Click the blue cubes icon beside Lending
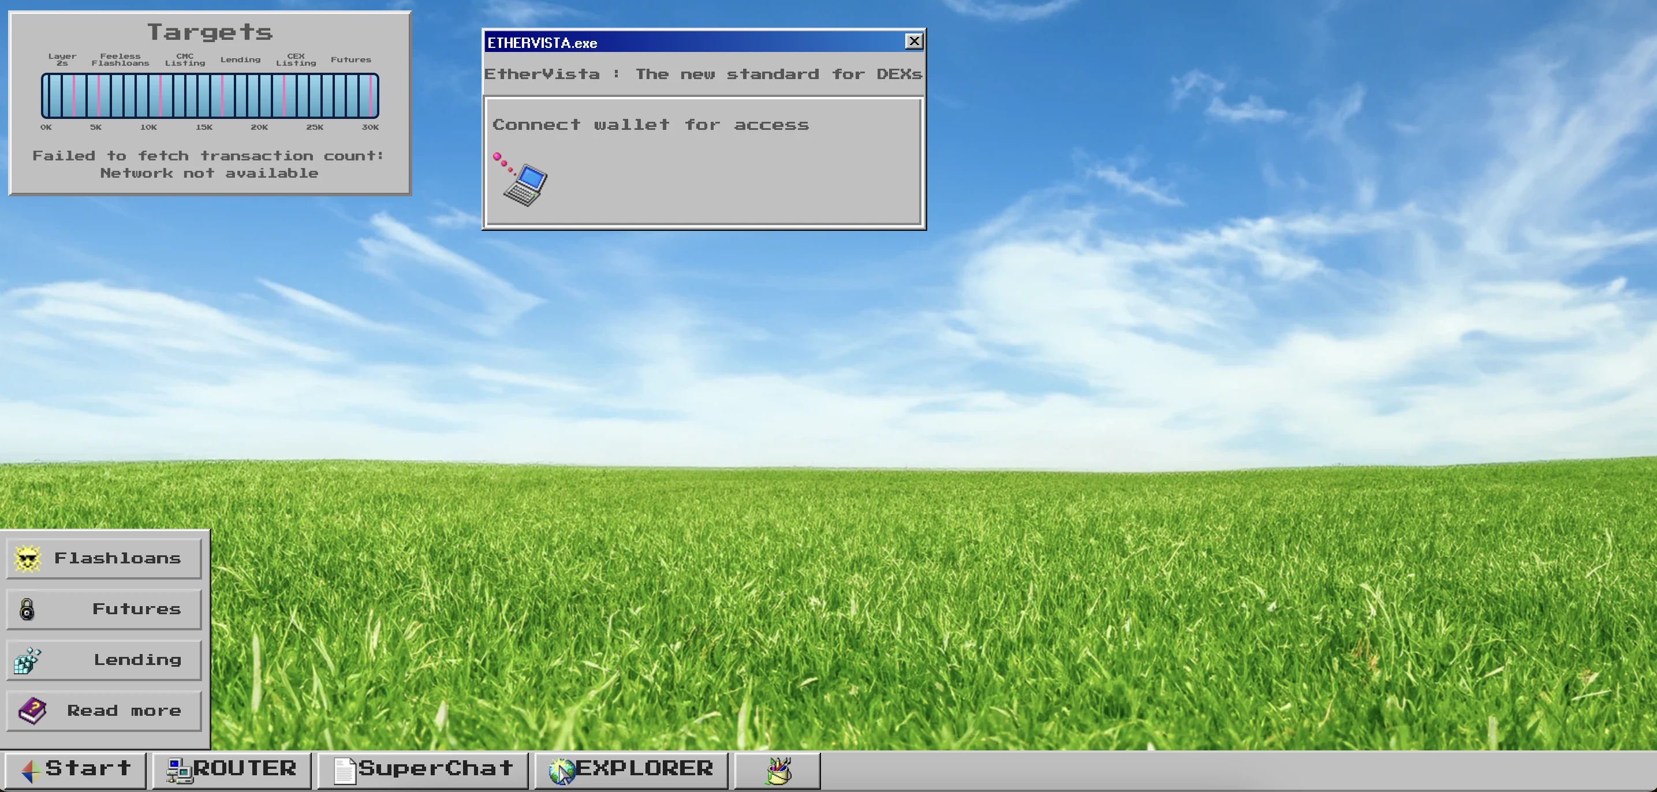Screen dimensions: 1657x792 [x=27, y=660]
